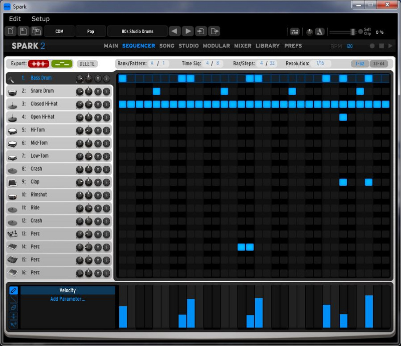Click the record transport button
Image resolution: width=401 pixels, height=346 pixels.
click(x=372, y=46)
